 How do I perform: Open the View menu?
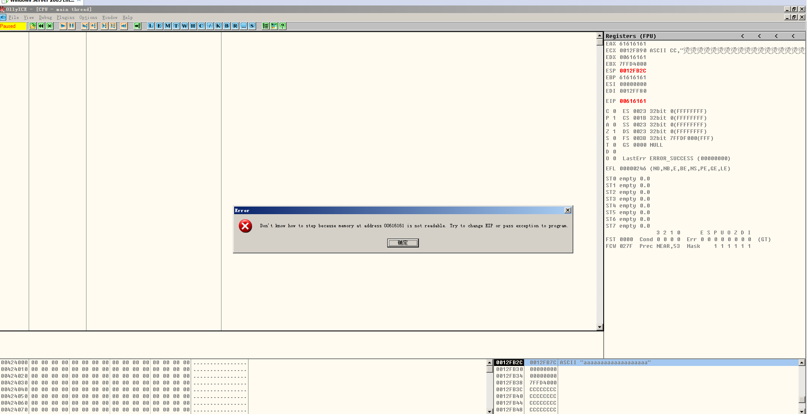[29, 18]
